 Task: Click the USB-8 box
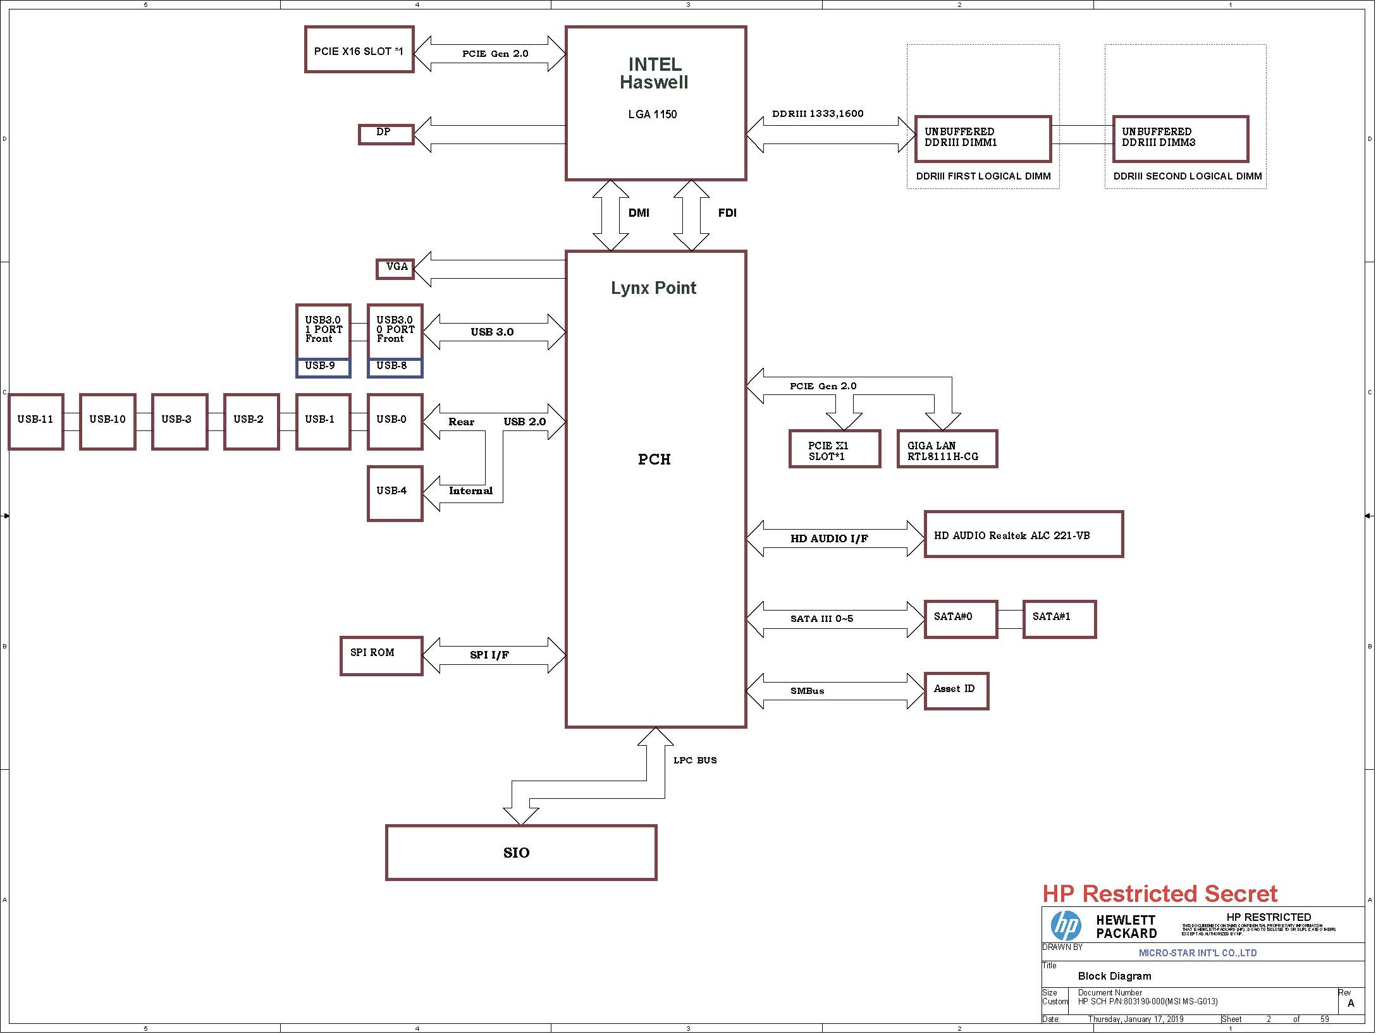[395, 368]
